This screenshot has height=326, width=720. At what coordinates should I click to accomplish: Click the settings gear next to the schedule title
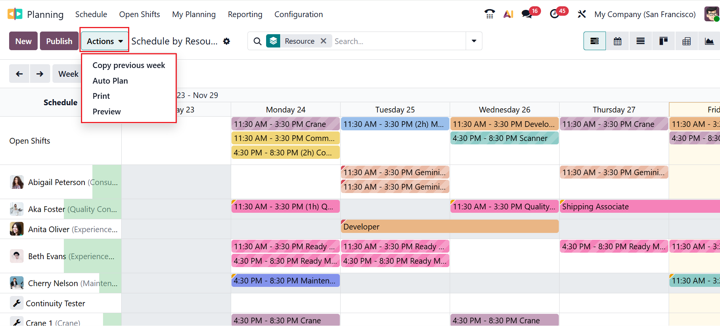[227, 41]
